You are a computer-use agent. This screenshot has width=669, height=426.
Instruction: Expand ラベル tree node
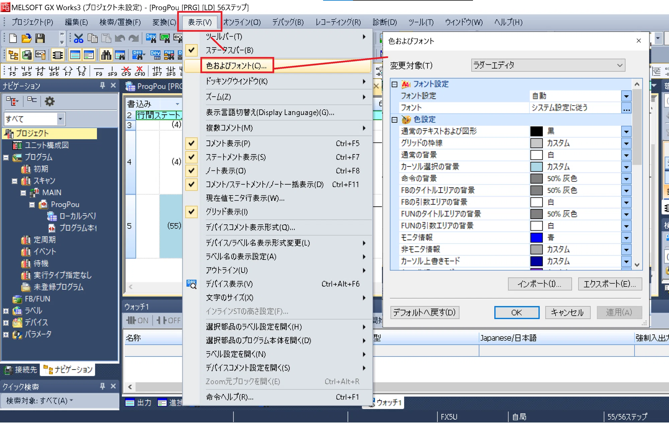click(x=6, y=311)
